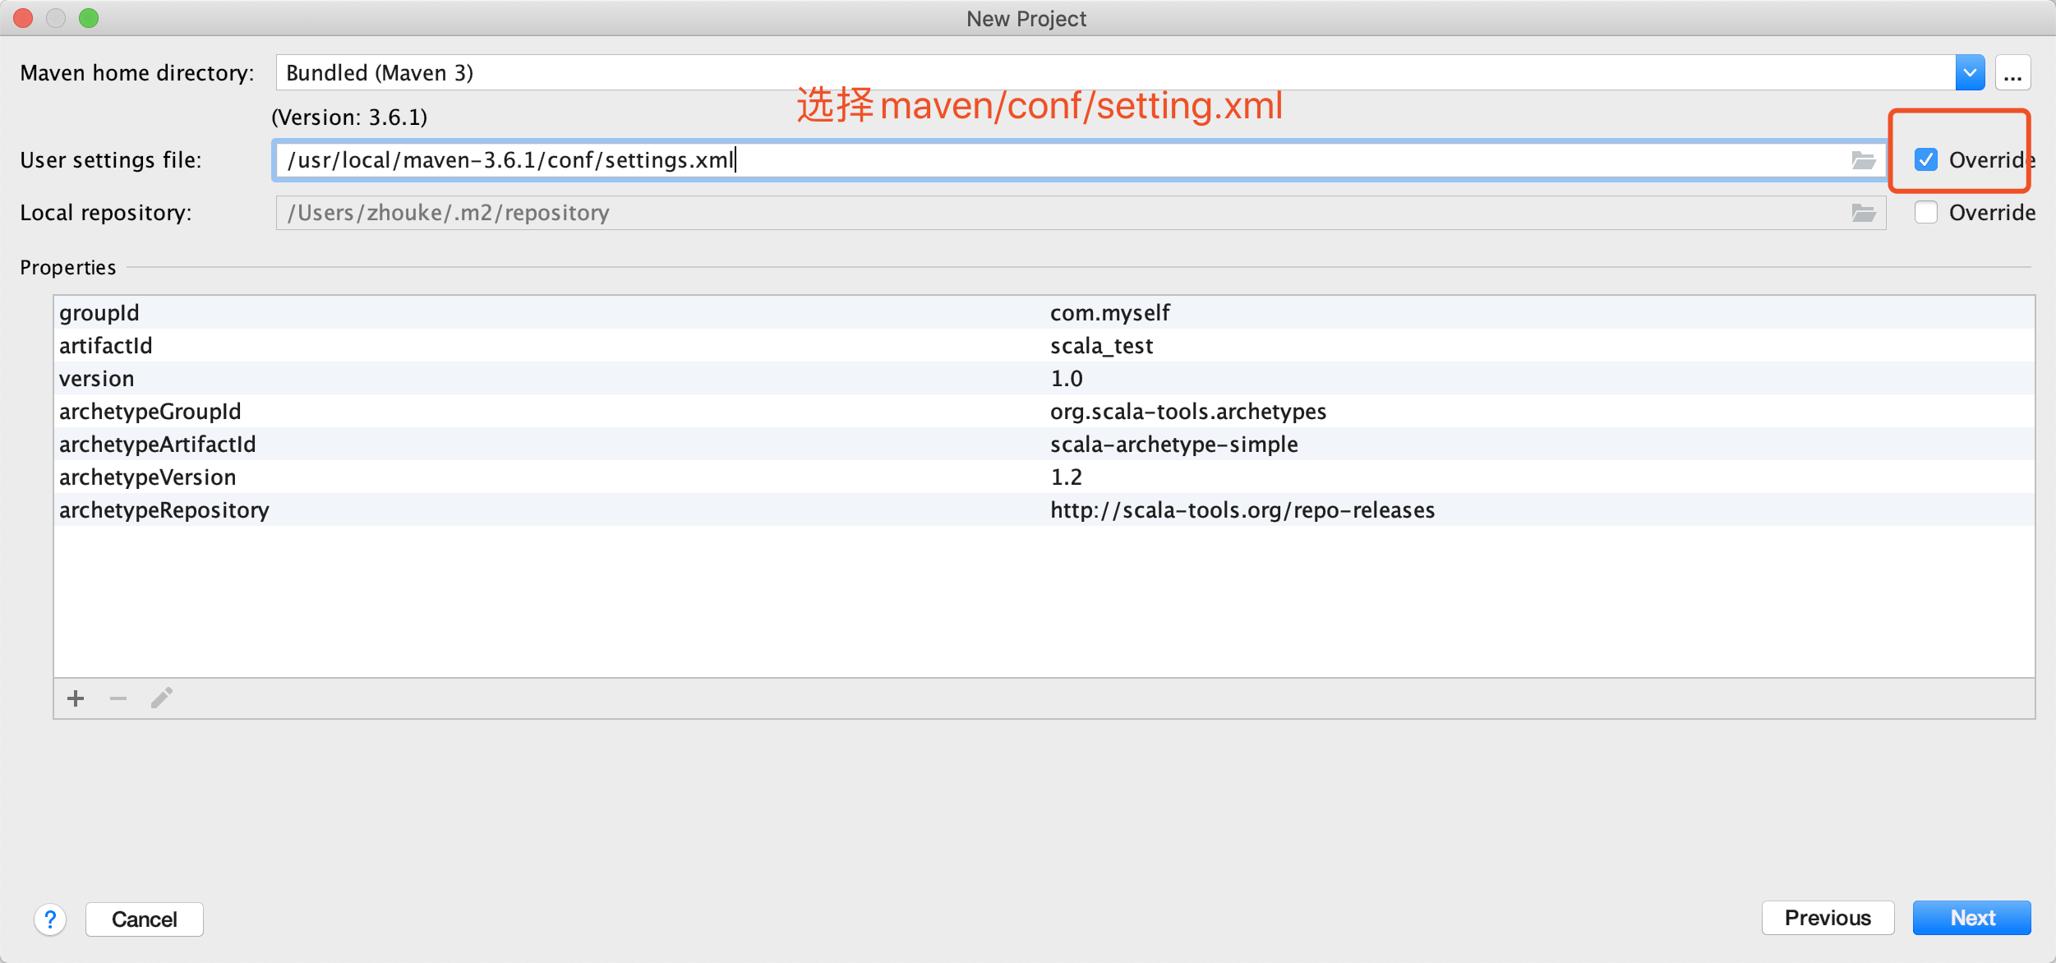The height and width of the screenshot is (963, 2056).
Task: Click the remove property minus icon
Action: [x=118, y=698]
